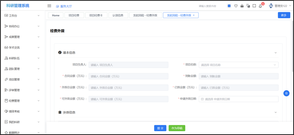294x135 pixels.
Task: Click the 存为草稿 button
Action: point(177,128)
